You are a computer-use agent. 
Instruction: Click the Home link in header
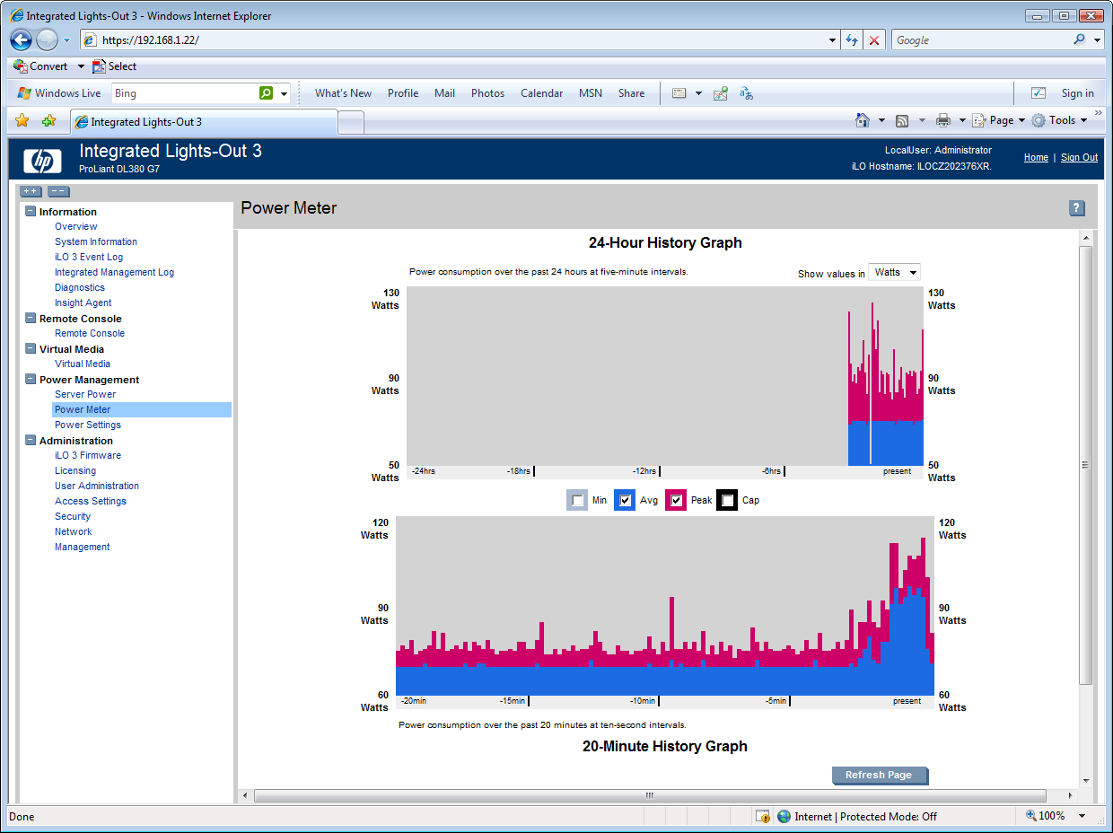[x=1036, y=158]
